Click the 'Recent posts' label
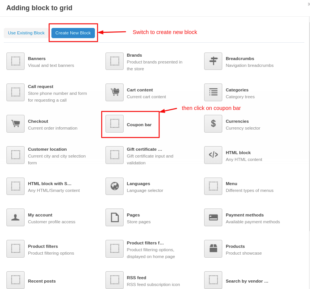This screenshot has height=289, width=310. point(42,281)
